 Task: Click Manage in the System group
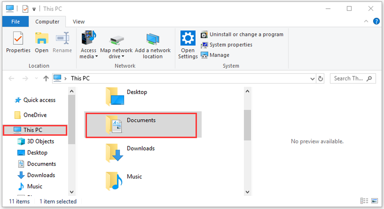[215, 55]
